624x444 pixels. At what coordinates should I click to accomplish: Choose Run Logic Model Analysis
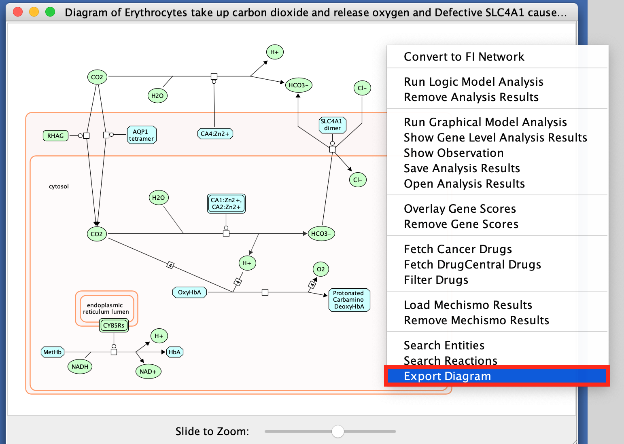pos(498,82)
